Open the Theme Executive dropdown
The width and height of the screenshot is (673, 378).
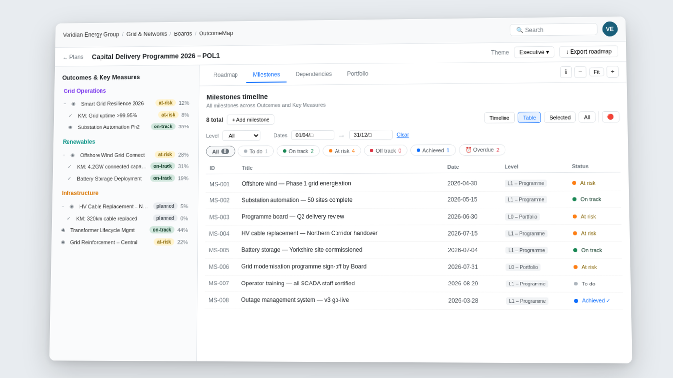coord(534,51)
